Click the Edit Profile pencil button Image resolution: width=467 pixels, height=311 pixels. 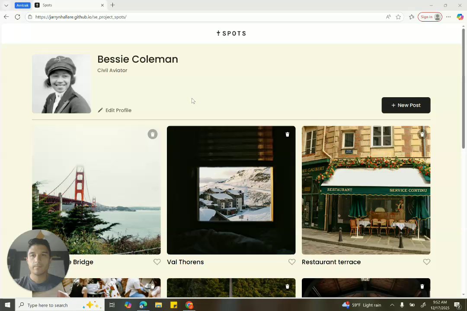tap(115, 110)
